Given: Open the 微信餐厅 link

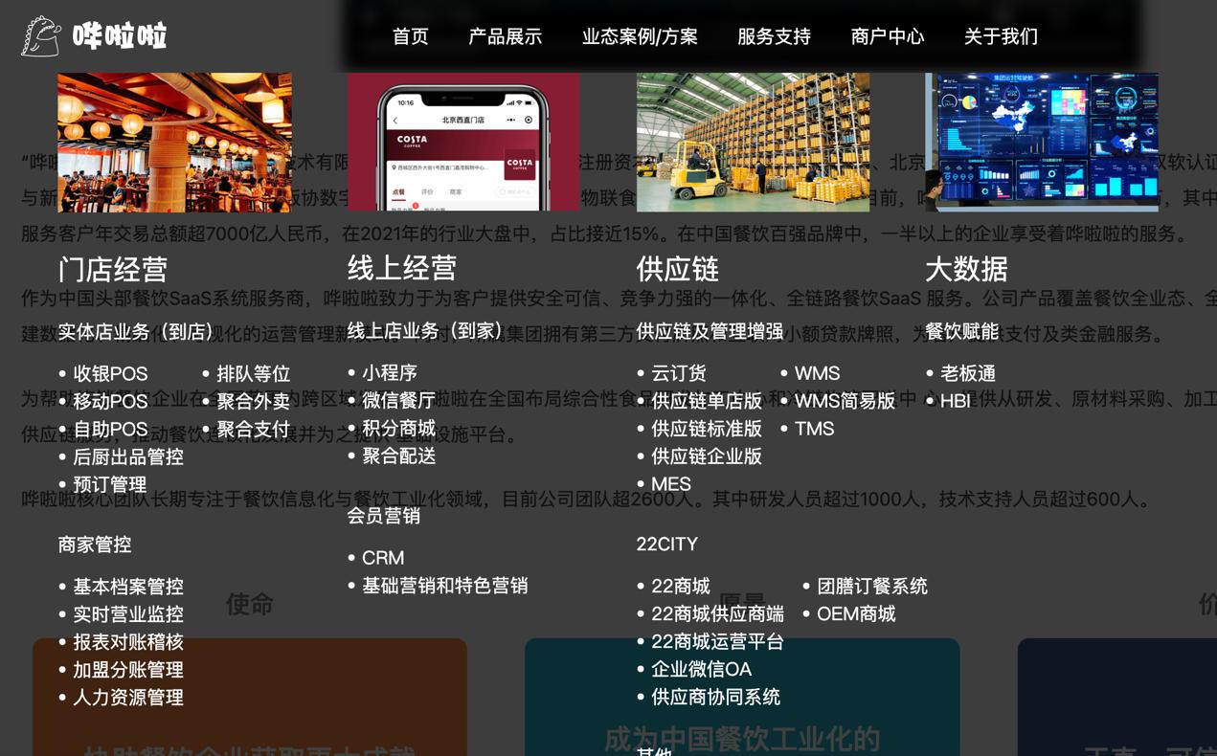Looking at the screenshot, I should point(399,400).
